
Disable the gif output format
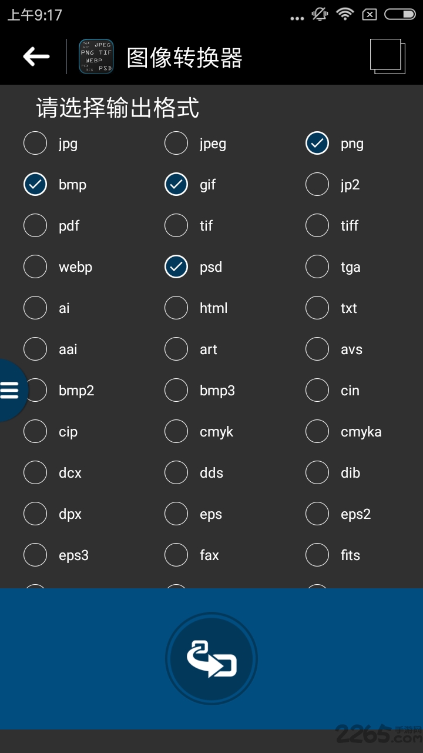tap(176, 184)
